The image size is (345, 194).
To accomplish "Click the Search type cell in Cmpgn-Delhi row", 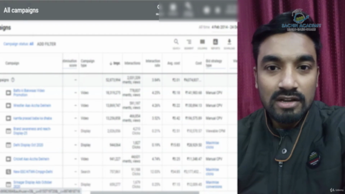I will [85, 171].
